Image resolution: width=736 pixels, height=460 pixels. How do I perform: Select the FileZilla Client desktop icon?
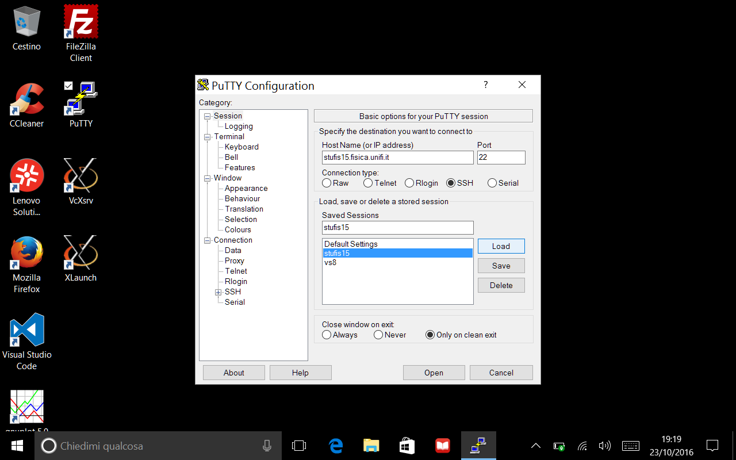point(80,33)
